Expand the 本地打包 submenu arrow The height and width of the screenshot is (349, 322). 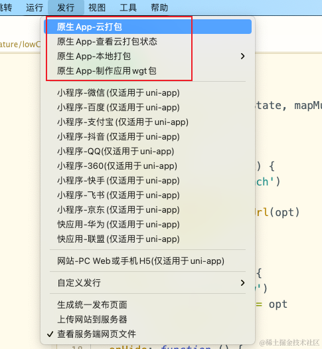coord(243,56)
